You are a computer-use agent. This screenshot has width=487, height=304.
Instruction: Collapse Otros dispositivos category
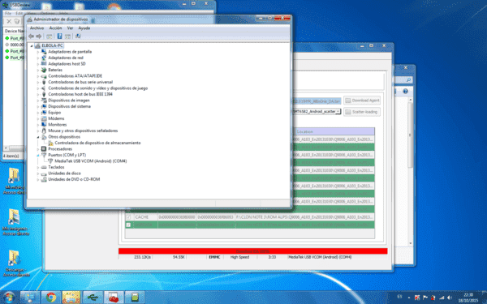click(x=38, y=137)
